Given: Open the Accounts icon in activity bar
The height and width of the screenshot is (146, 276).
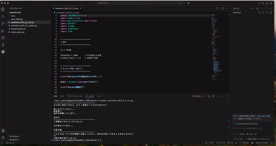Looking at the screenshot, I should [3, 131].
